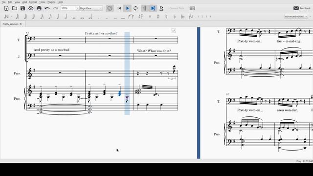Viewport: 313px width, 176px height.
Task: Open the Tools menu
Action: pyautogui.click(x=42, y=2)
